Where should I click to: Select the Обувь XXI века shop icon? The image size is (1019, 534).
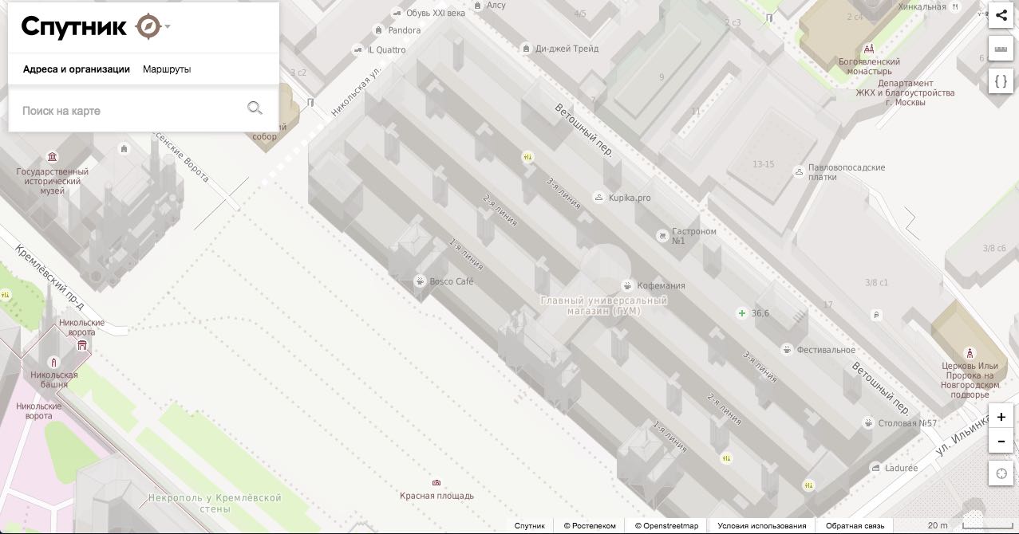tap(397, 13)
